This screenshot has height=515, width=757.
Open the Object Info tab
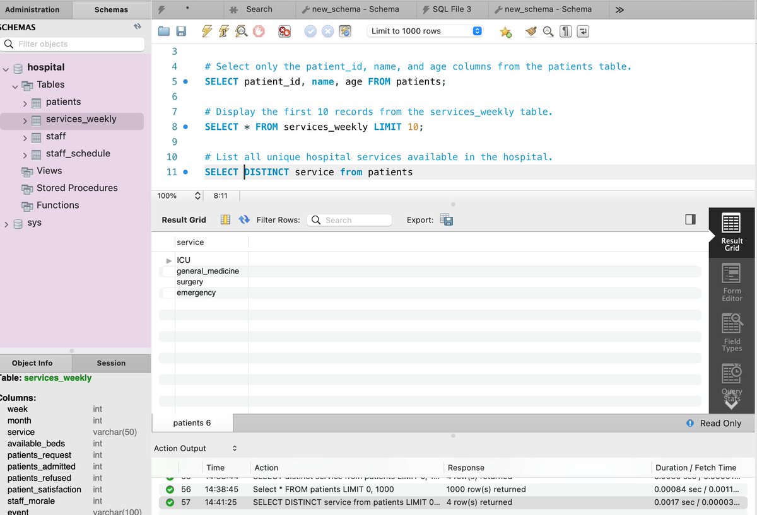pos(32,363)
